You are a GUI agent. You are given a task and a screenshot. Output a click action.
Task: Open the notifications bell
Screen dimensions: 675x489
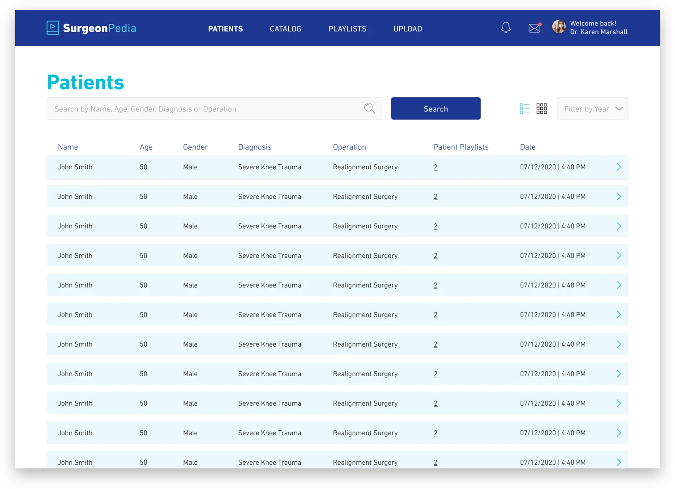(x=506, y=28)
